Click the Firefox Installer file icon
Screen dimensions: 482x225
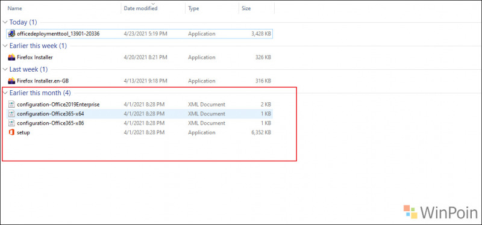(x=11, y=57)
